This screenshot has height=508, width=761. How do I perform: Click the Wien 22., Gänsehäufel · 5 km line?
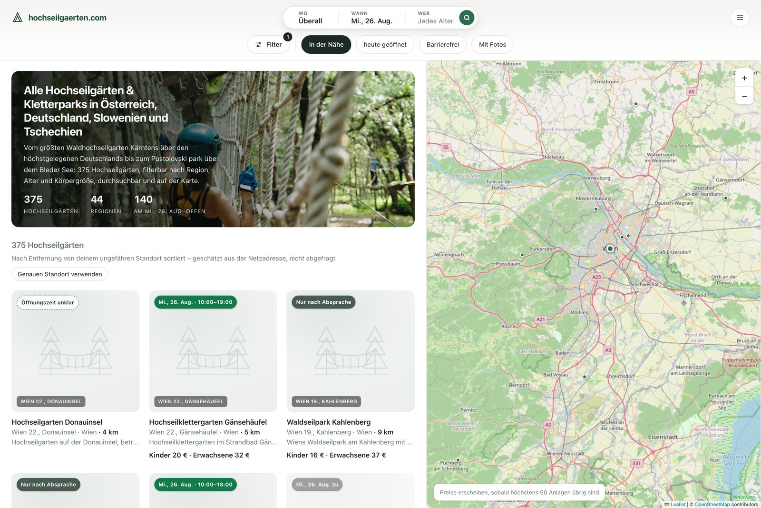pyautogui.click(x=205, y=432)
